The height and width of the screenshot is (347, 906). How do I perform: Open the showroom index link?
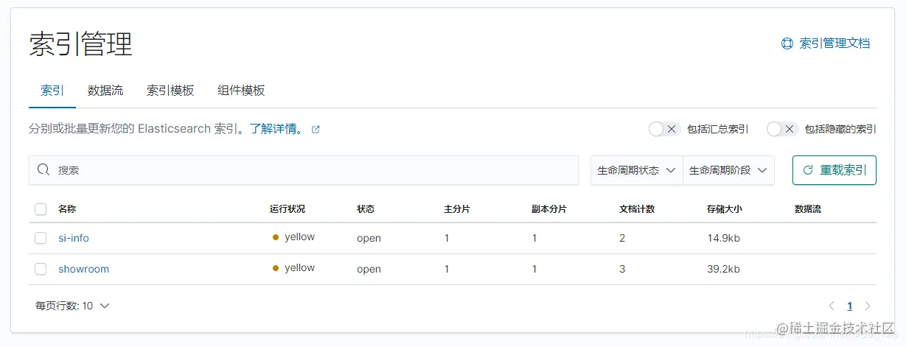[x=84, y=269]
